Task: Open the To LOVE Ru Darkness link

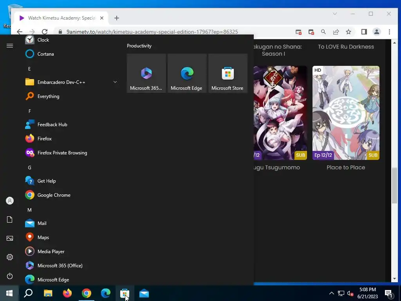Action: [x=346, y=47]
